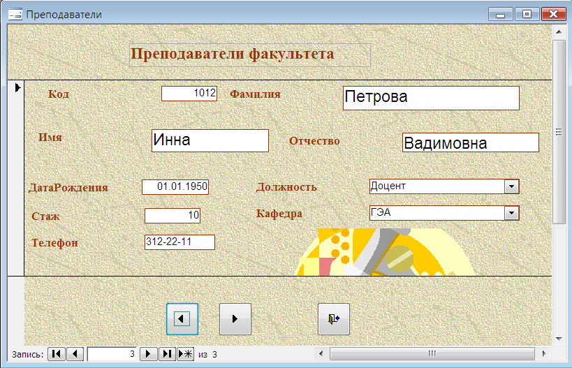
Task: Click the record number box
Action: 112,354
